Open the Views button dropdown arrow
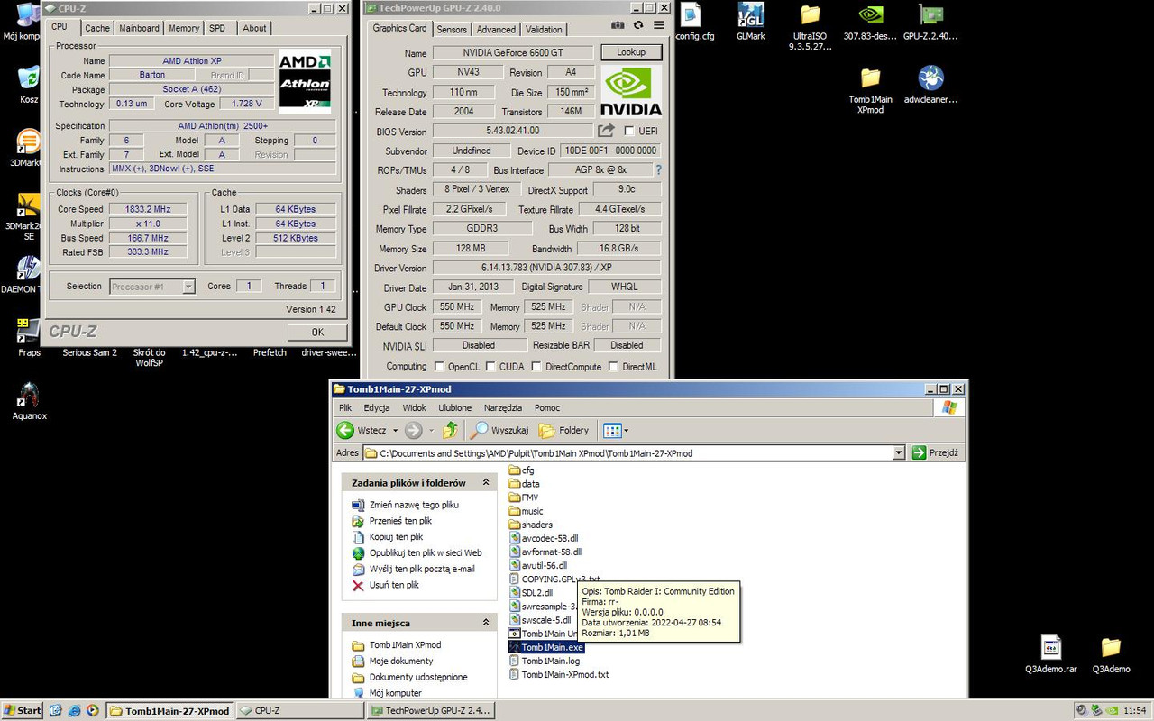The height and width of the screenshot is (721, 1154). [626, 431]
